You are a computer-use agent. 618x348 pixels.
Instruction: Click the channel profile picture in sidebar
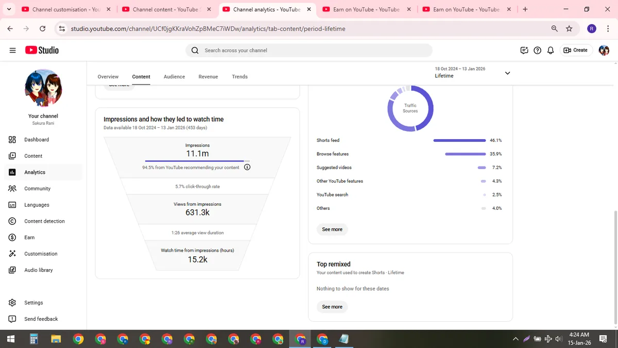tap(44, 88)
